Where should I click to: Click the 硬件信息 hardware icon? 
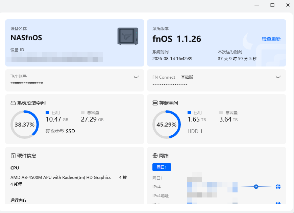coord(13,156)
